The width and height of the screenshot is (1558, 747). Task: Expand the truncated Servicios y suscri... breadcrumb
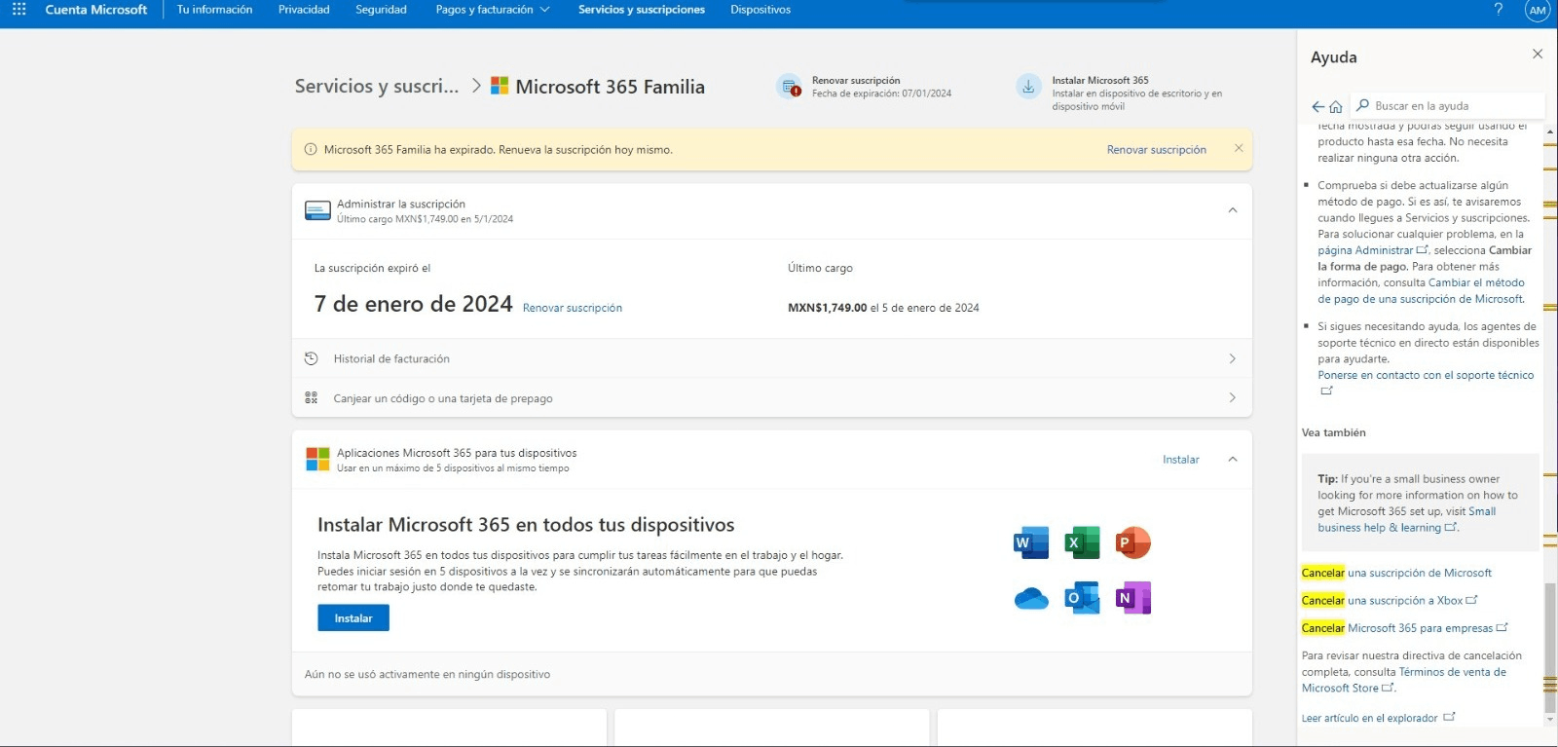point(377,86)
